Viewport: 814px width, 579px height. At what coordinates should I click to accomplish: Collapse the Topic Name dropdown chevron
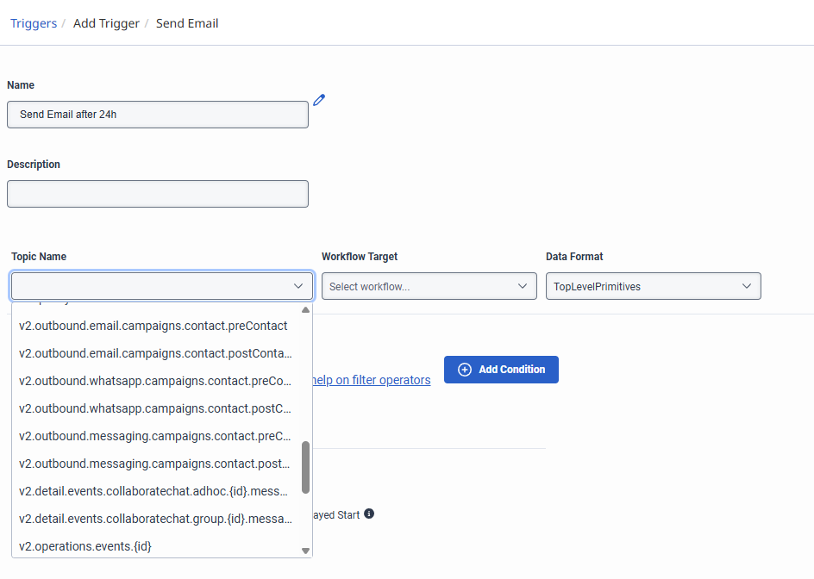click(x=298, y=286)
